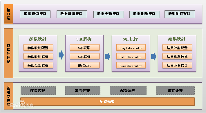Click the blue arrow before 结果映射 panel
The height and width of the screenshot is (113, 206).
pos(154,57)
